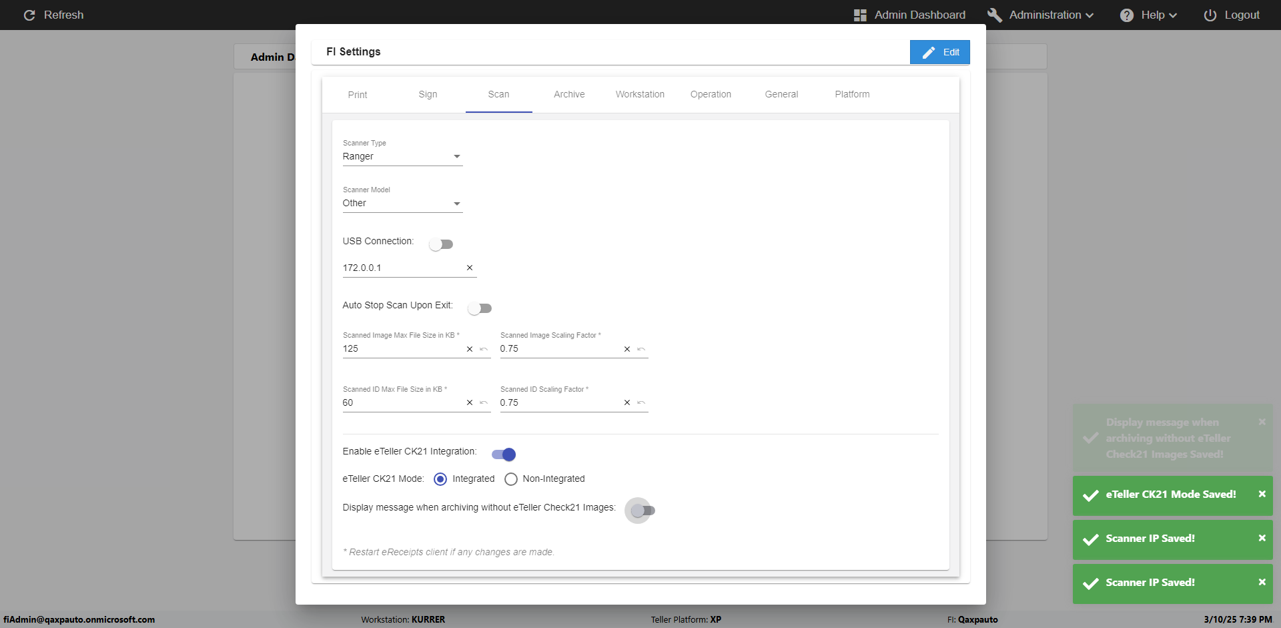
Task: Switch to the Print tab
Action: click(x=358, y=95)
